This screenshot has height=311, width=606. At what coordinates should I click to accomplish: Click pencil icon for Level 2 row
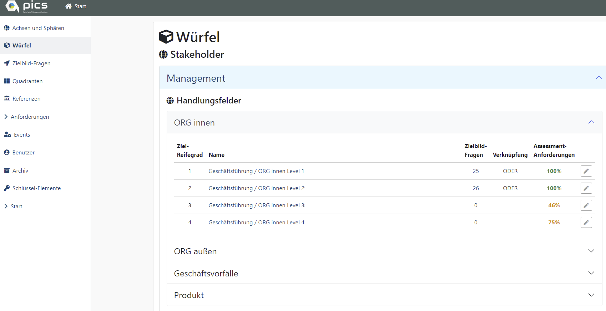586,188
